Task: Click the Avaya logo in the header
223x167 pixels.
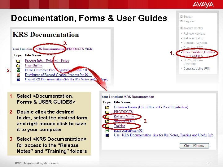Action: pyautogui.click(x=203, y=5)
